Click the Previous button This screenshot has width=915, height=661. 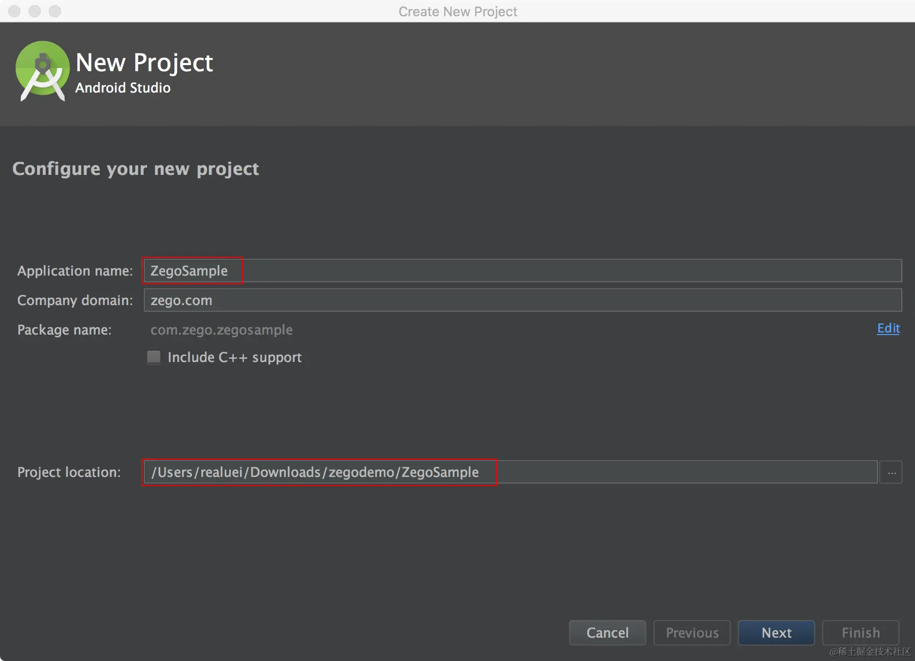tap(692, 633)
